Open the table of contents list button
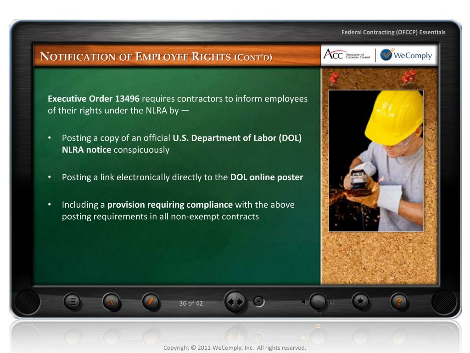 coord(72,302)
